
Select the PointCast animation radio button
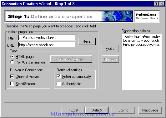(12, 62)
